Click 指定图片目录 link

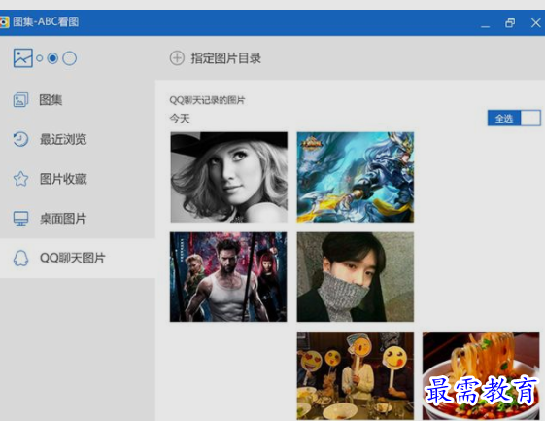tap(226, 58)
